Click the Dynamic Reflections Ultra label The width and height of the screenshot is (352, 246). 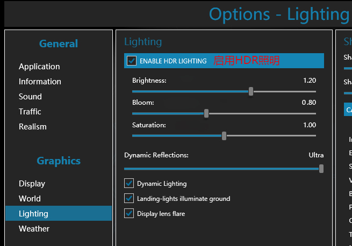pos(316,155)
